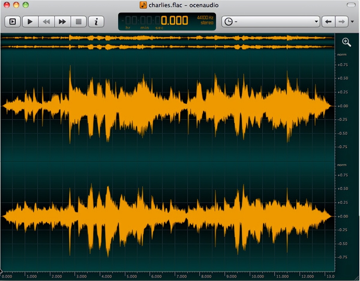Click the charlies.flac document icon in the title
The height and width of the screenshot is (281, 360).
tap(143, 5)
